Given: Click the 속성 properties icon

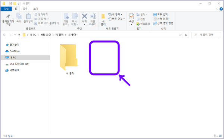Looking at the screenshot, I should (x=131, y=16).
